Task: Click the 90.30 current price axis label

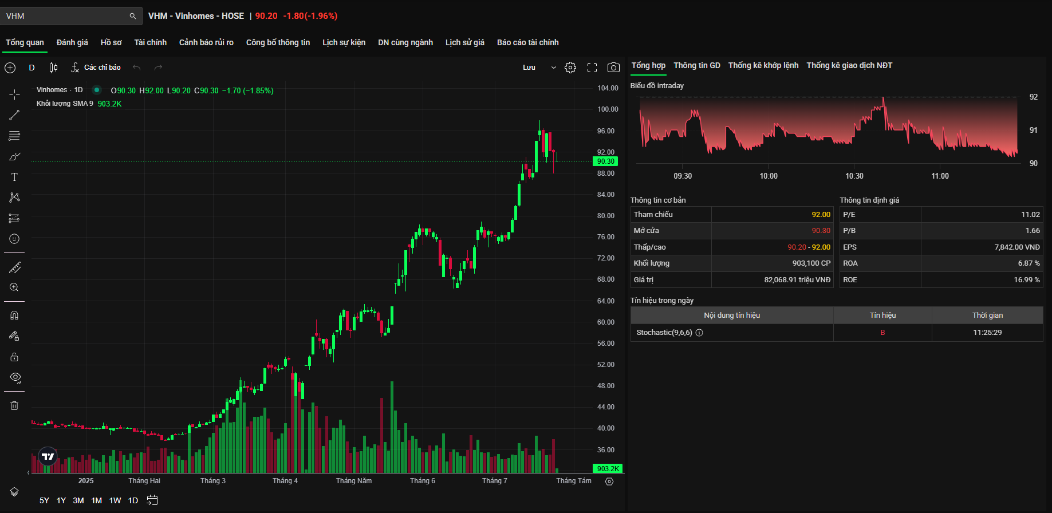Action: coord(606,161)
